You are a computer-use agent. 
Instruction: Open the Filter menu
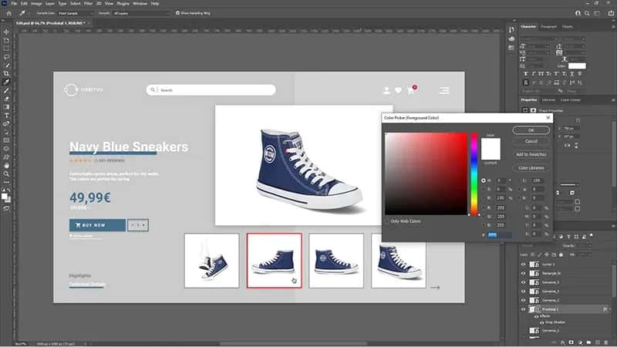[x=88, y=4]
